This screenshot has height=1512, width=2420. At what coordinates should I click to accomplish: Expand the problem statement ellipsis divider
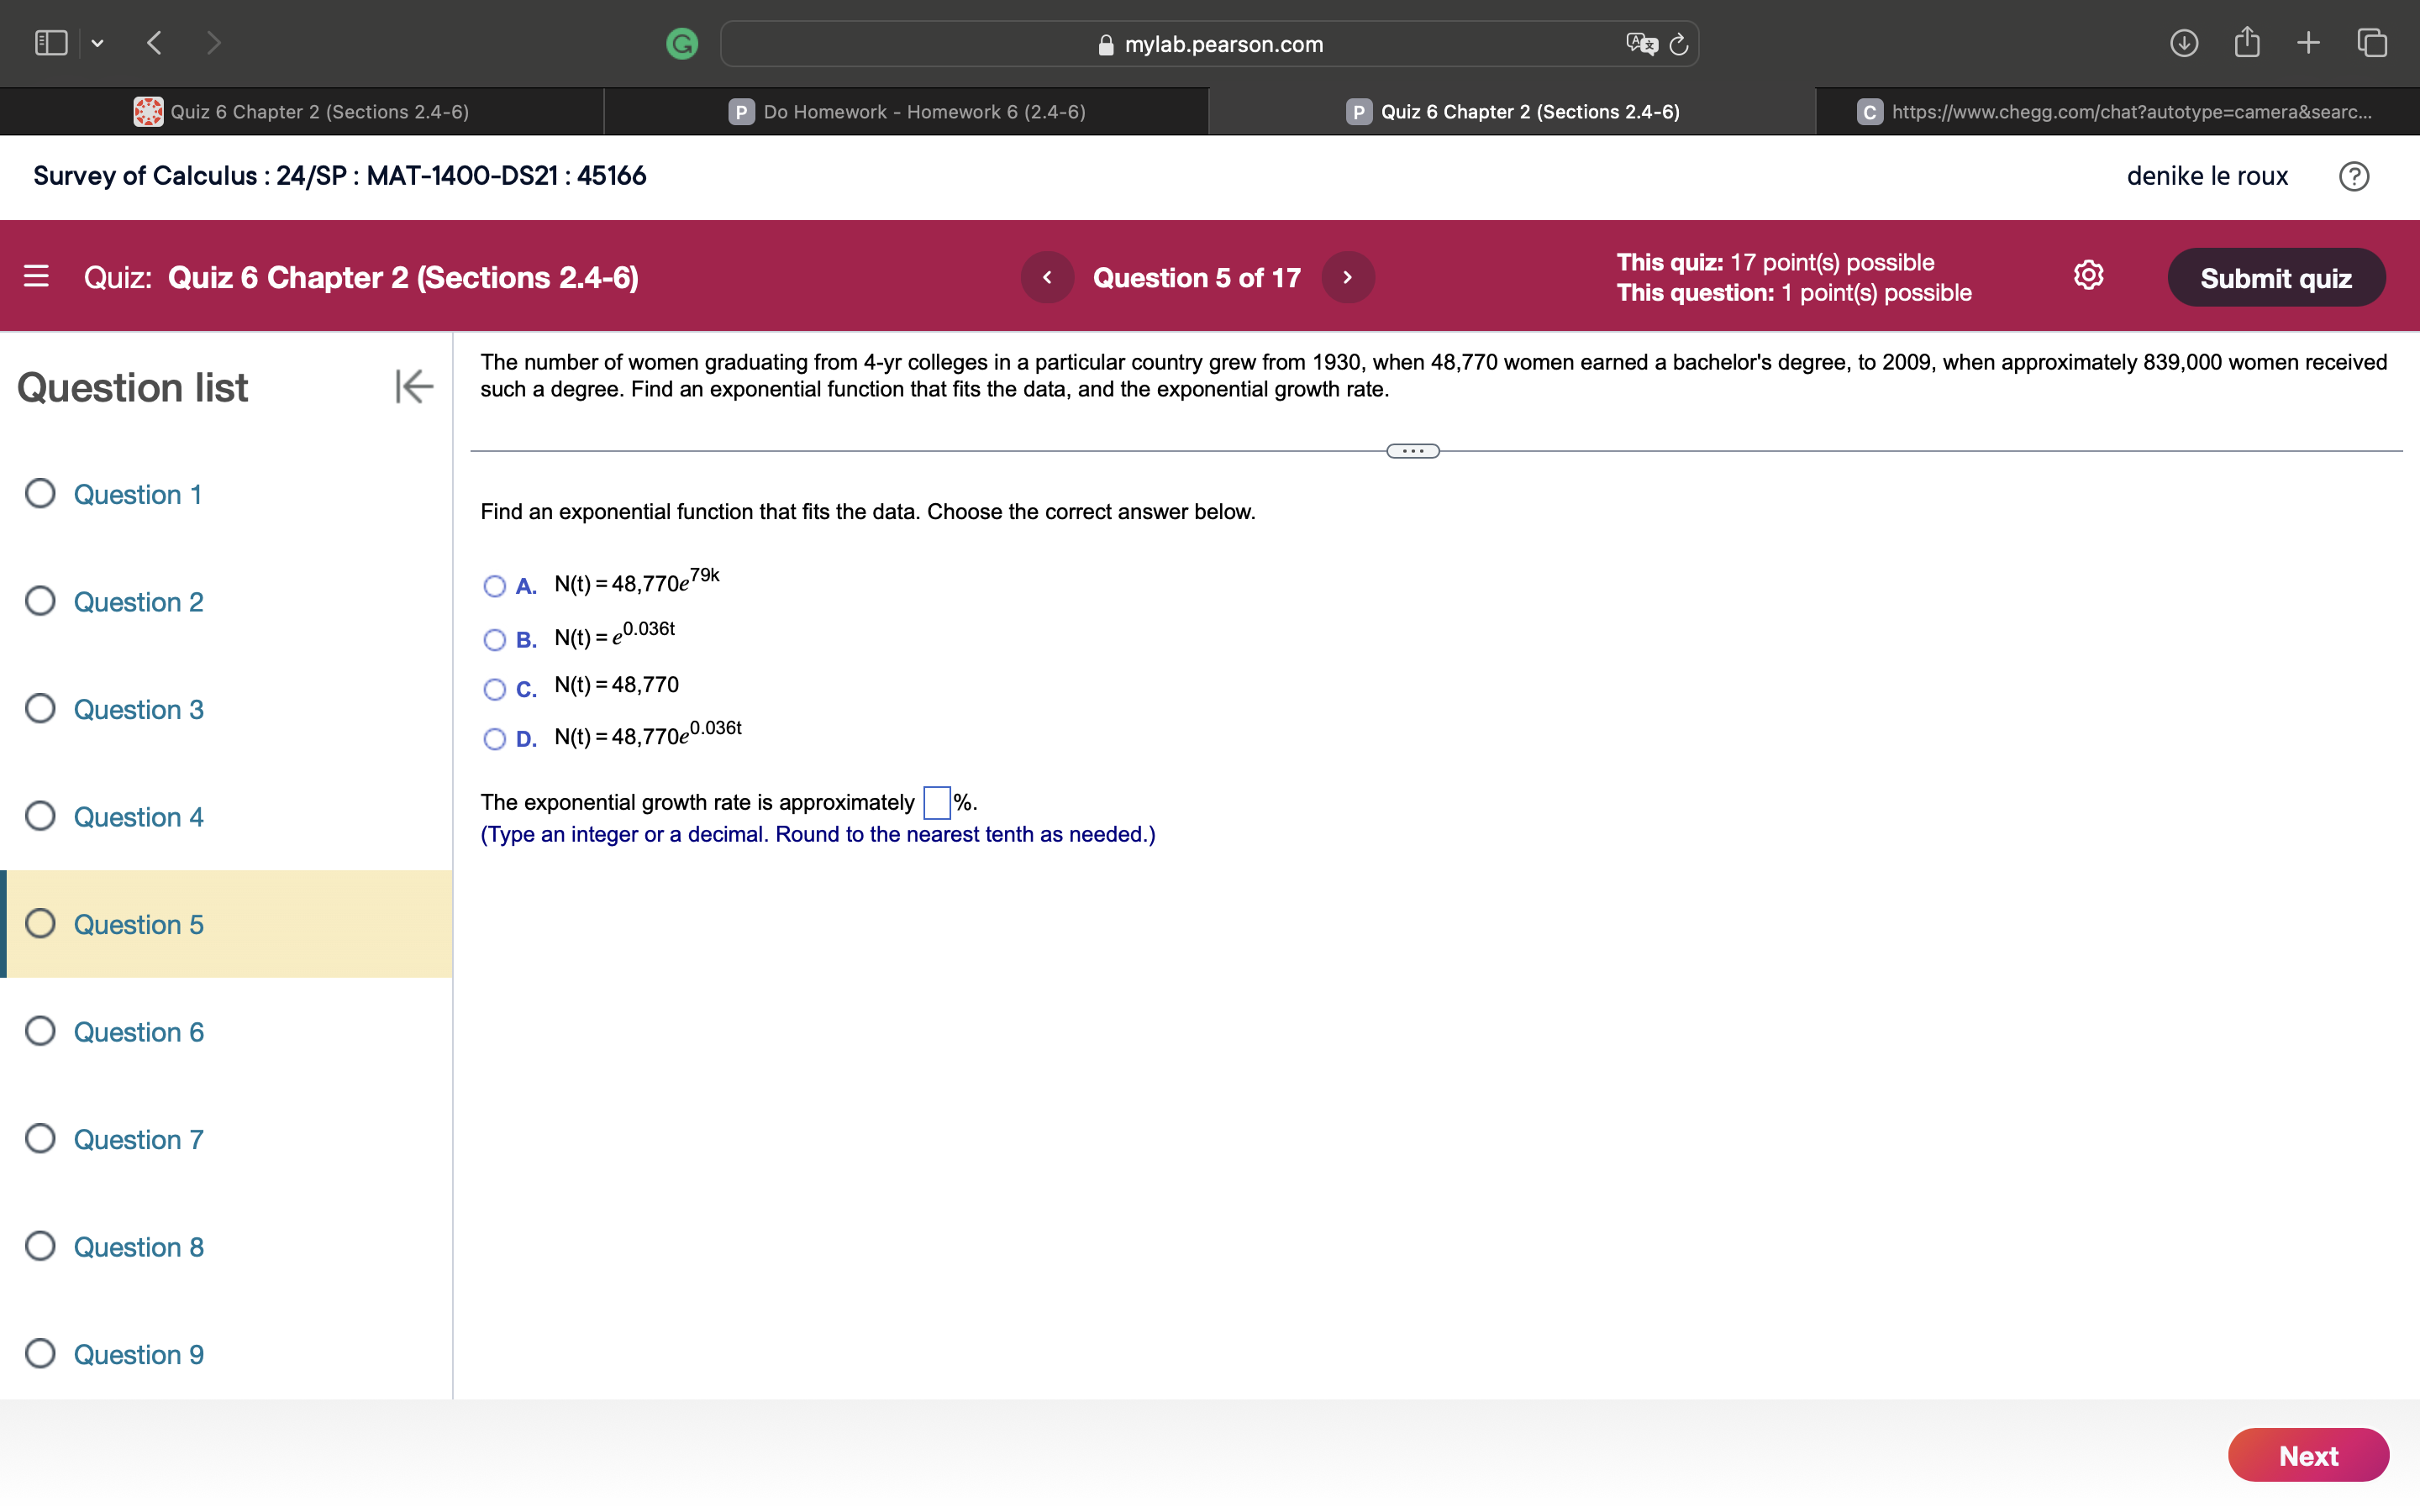1412,451
